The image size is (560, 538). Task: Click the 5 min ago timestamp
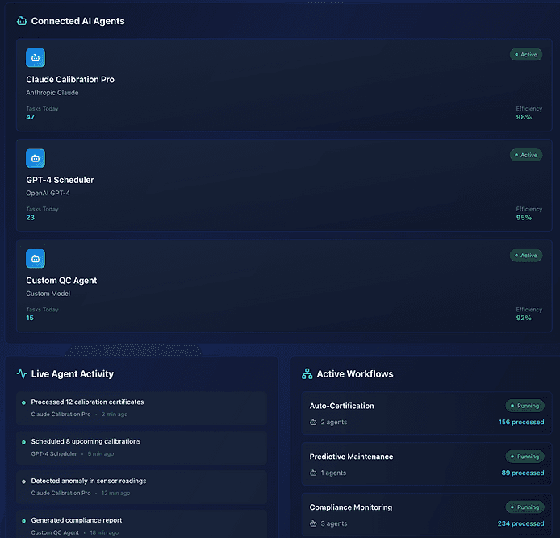point(101,454)
